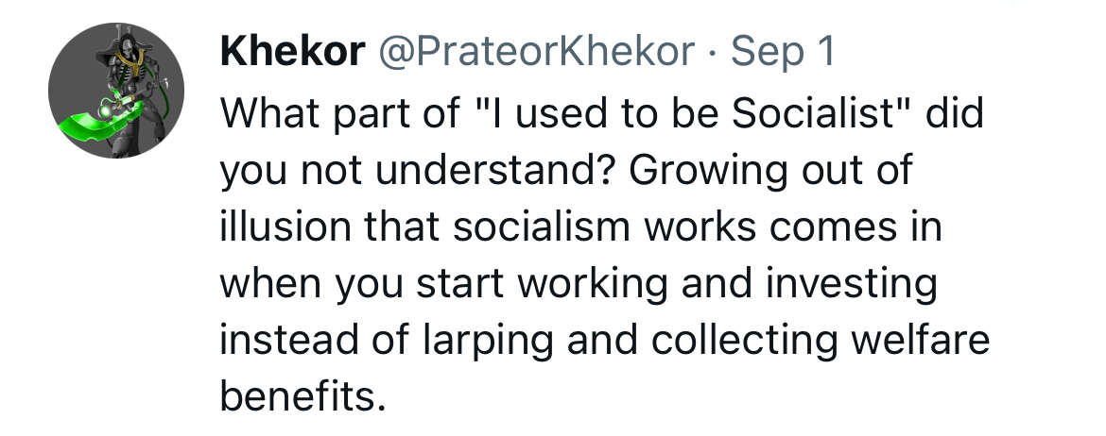Image resolution: width=1106 pixels, height=436 pixels.
Task: Click the line starting "illusion that socialism"
Action: pos(580,229)
